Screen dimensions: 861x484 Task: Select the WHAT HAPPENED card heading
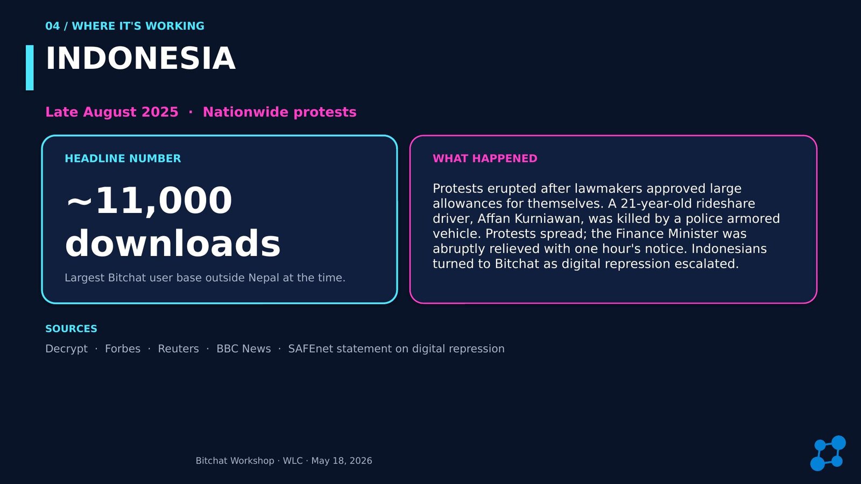[485, 159]
